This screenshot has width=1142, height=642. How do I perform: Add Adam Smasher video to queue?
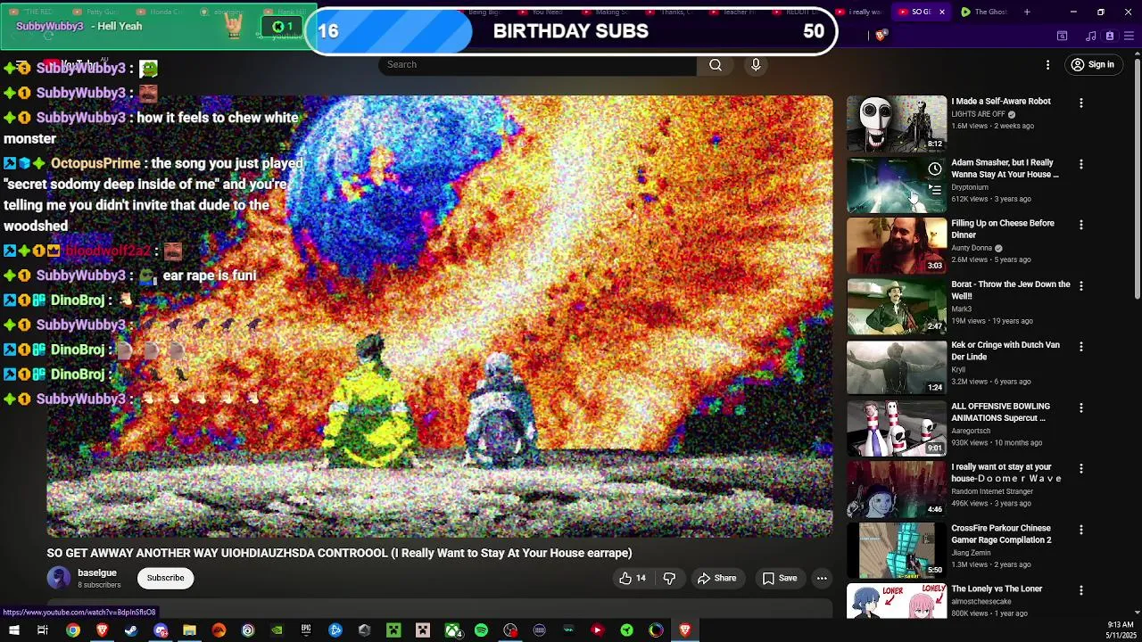tap(934, 190)
